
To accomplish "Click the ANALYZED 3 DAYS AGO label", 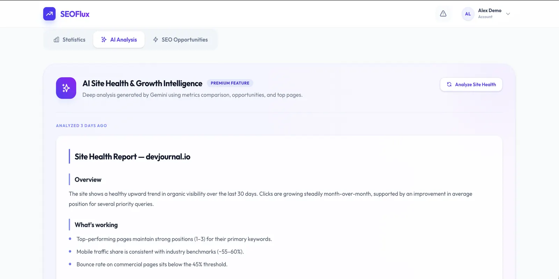I will (81, 126).
